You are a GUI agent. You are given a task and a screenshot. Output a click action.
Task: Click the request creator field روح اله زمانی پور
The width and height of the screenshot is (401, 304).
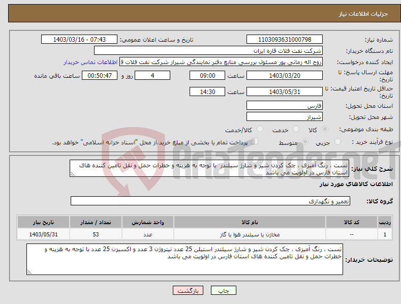[221, 62]
